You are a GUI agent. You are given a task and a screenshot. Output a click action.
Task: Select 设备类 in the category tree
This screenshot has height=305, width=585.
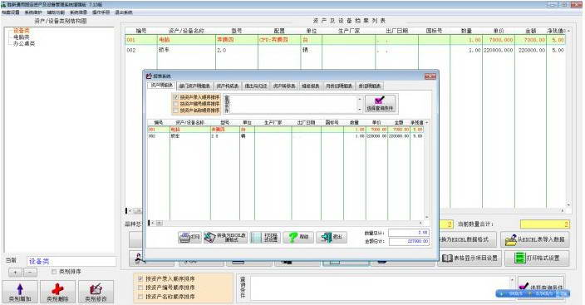(x=22, y=31)
